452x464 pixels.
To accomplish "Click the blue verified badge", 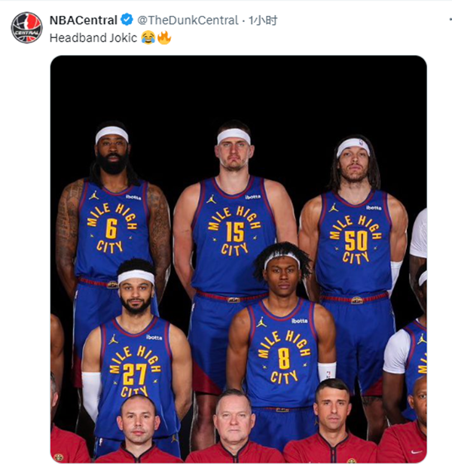I will pyautogui.click(x=127, y=20).
